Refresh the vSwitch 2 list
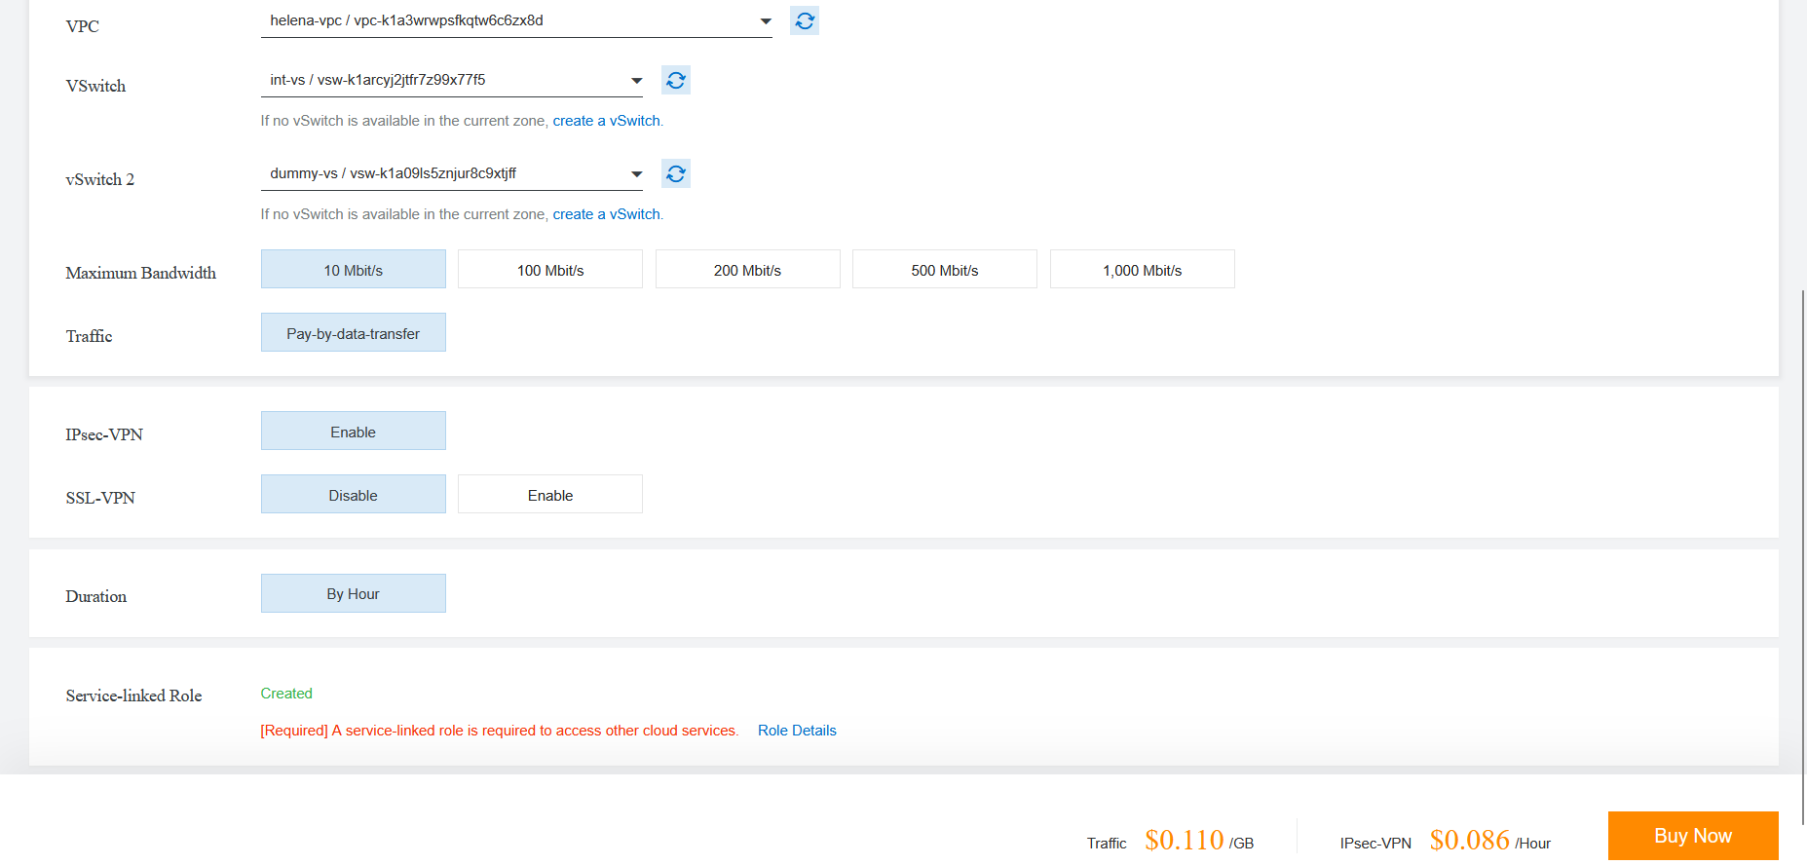 [x=675, y=173]
